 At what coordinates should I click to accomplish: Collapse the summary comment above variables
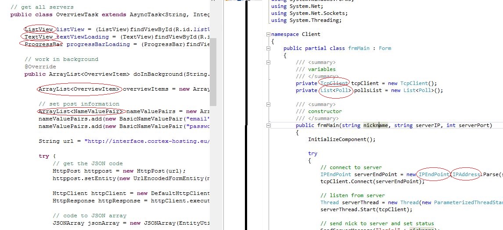(x=268, y=63)
